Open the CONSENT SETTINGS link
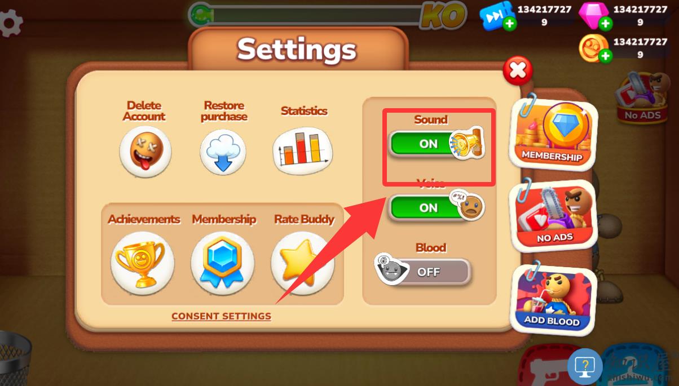Viewport: 679px width, 386px height. click(x=221, y=316)
